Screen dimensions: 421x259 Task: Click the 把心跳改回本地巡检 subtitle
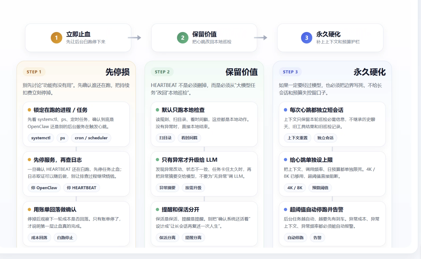click(212, 42)
